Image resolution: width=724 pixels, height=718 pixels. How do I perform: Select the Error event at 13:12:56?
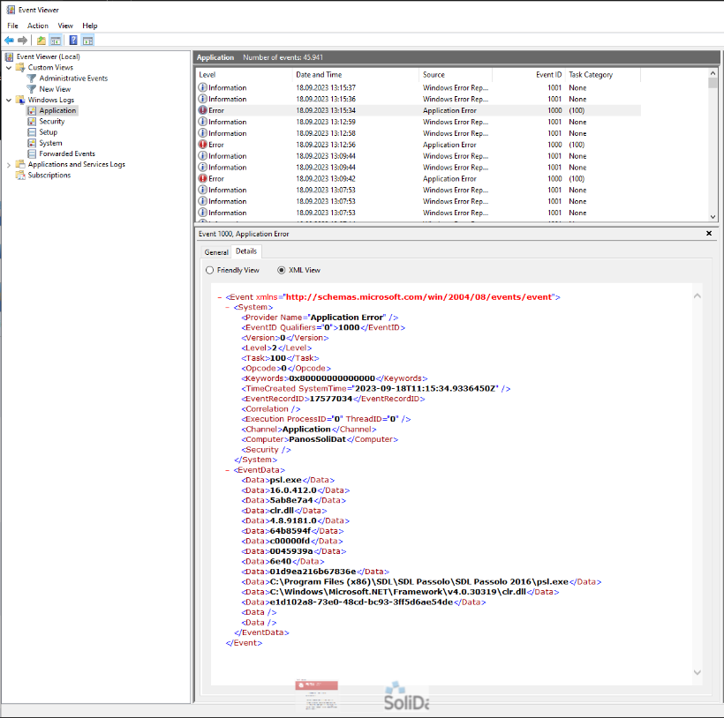(x=419, y=145)
